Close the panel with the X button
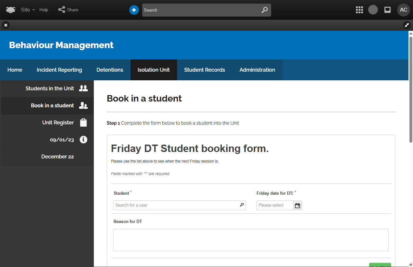The height and width of the screenshot is (267, 413). [6, 25]
